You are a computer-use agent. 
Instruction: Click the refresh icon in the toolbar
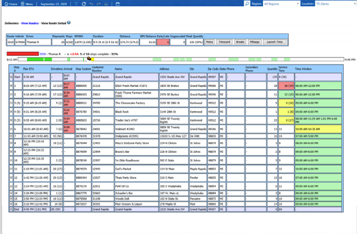pos(84,3)
